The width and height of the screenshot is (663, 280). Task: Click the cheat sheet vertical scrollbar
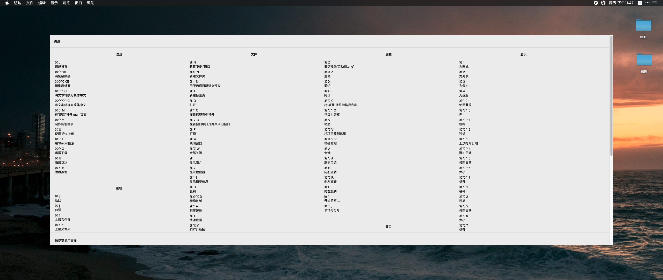pos(611,96)
